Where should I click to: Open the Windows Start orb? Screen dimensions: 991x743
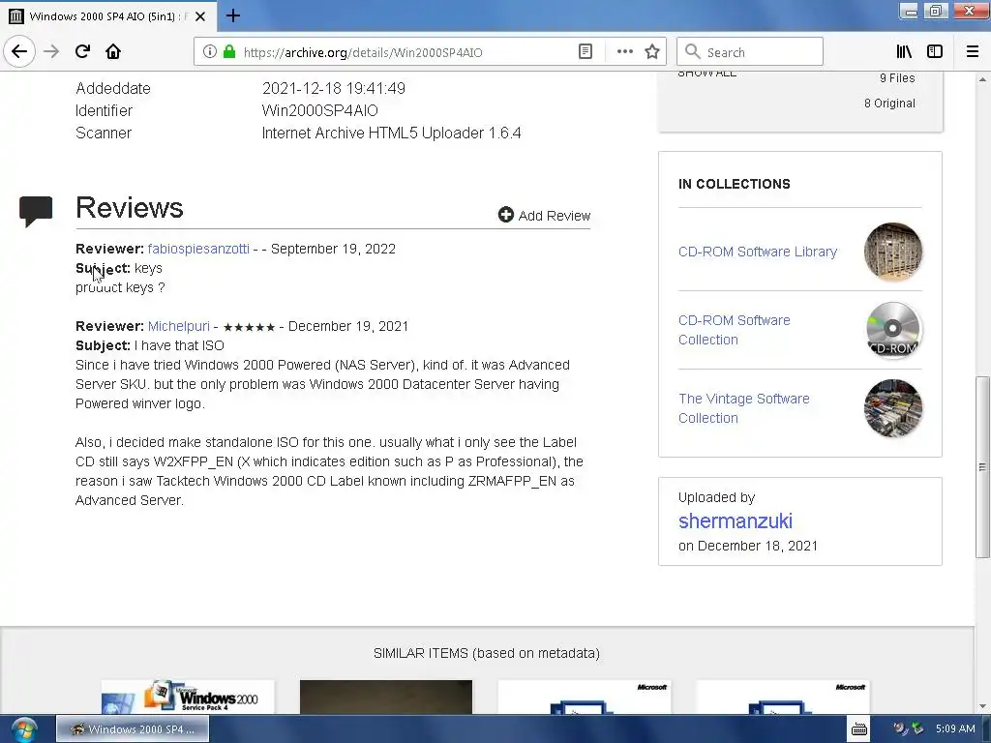pyautogui.click(x=23, y=729)
